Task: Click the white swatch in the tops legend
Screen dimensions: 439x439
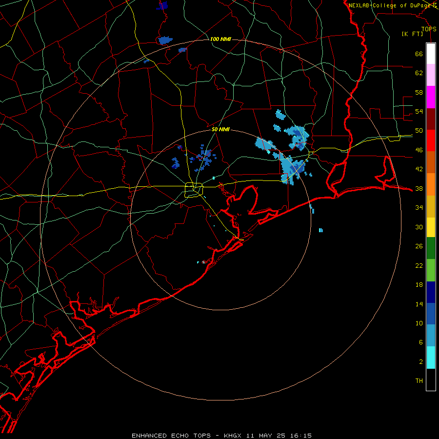Action: 431,54
